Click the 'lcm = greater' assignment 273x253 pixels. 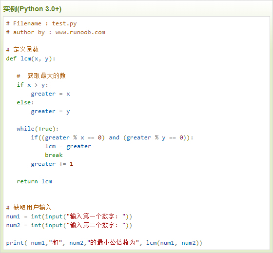68,146
